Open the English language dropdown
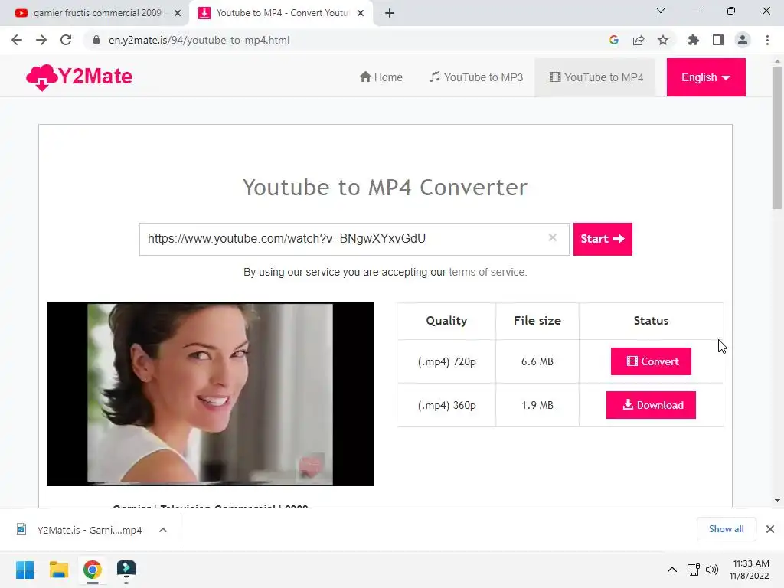Image resolution: width=784 pixels, height=588 pixels. tap(705, 77)
